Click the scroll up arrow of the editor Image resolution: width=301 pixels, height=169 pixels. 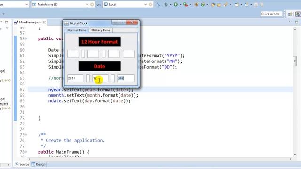[x=295, y=29]
